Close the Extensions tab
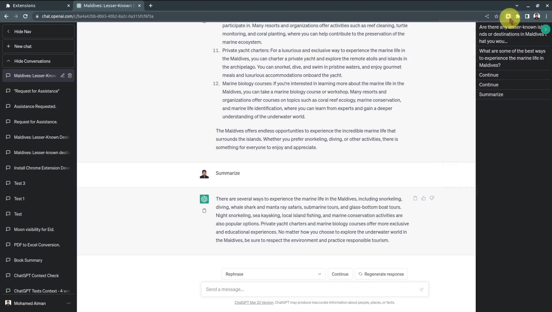The image size is (552, 312). coord(68,6)
